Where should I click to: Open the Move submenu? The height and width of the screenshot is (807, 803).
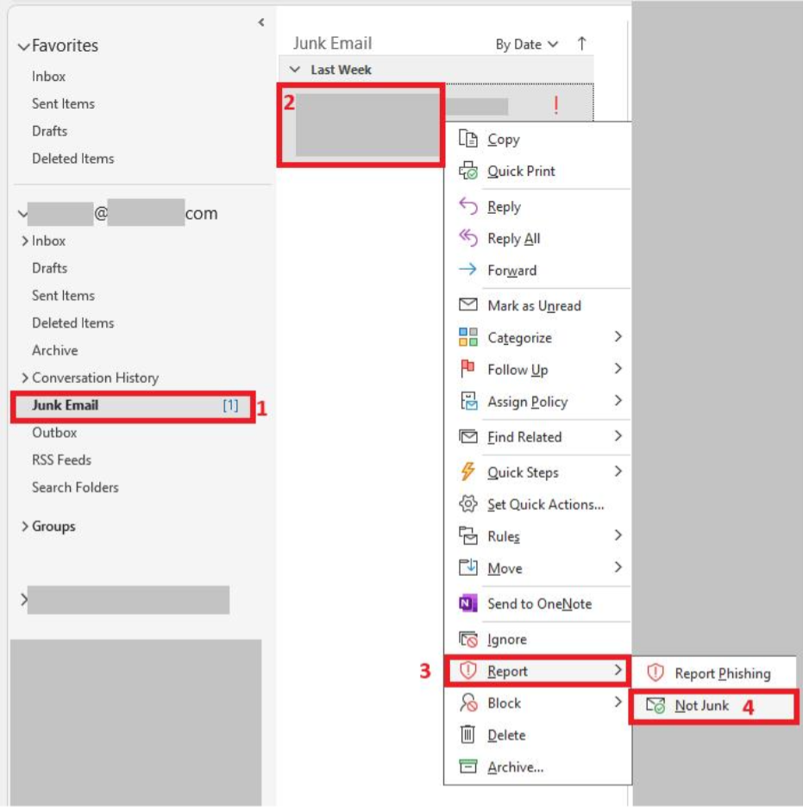[537, 568]
